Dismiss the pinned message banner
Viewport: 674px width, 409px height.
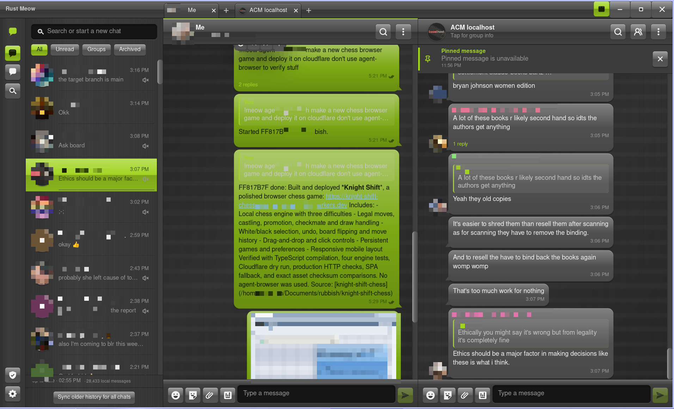click(x=660, y=59)
